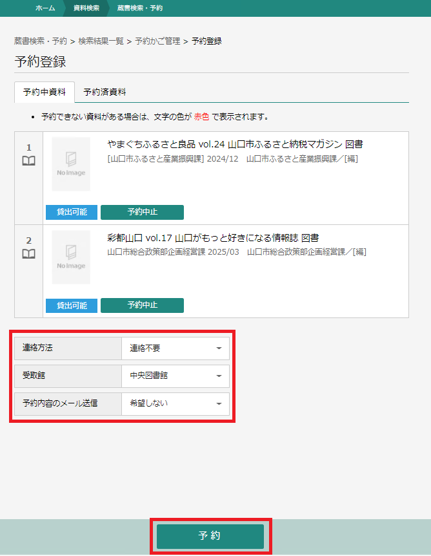Screen dimensions: 431x556
Task: Follow the 検索結果一覧 breadcrumb link
Action: click(x=101, y=41)
